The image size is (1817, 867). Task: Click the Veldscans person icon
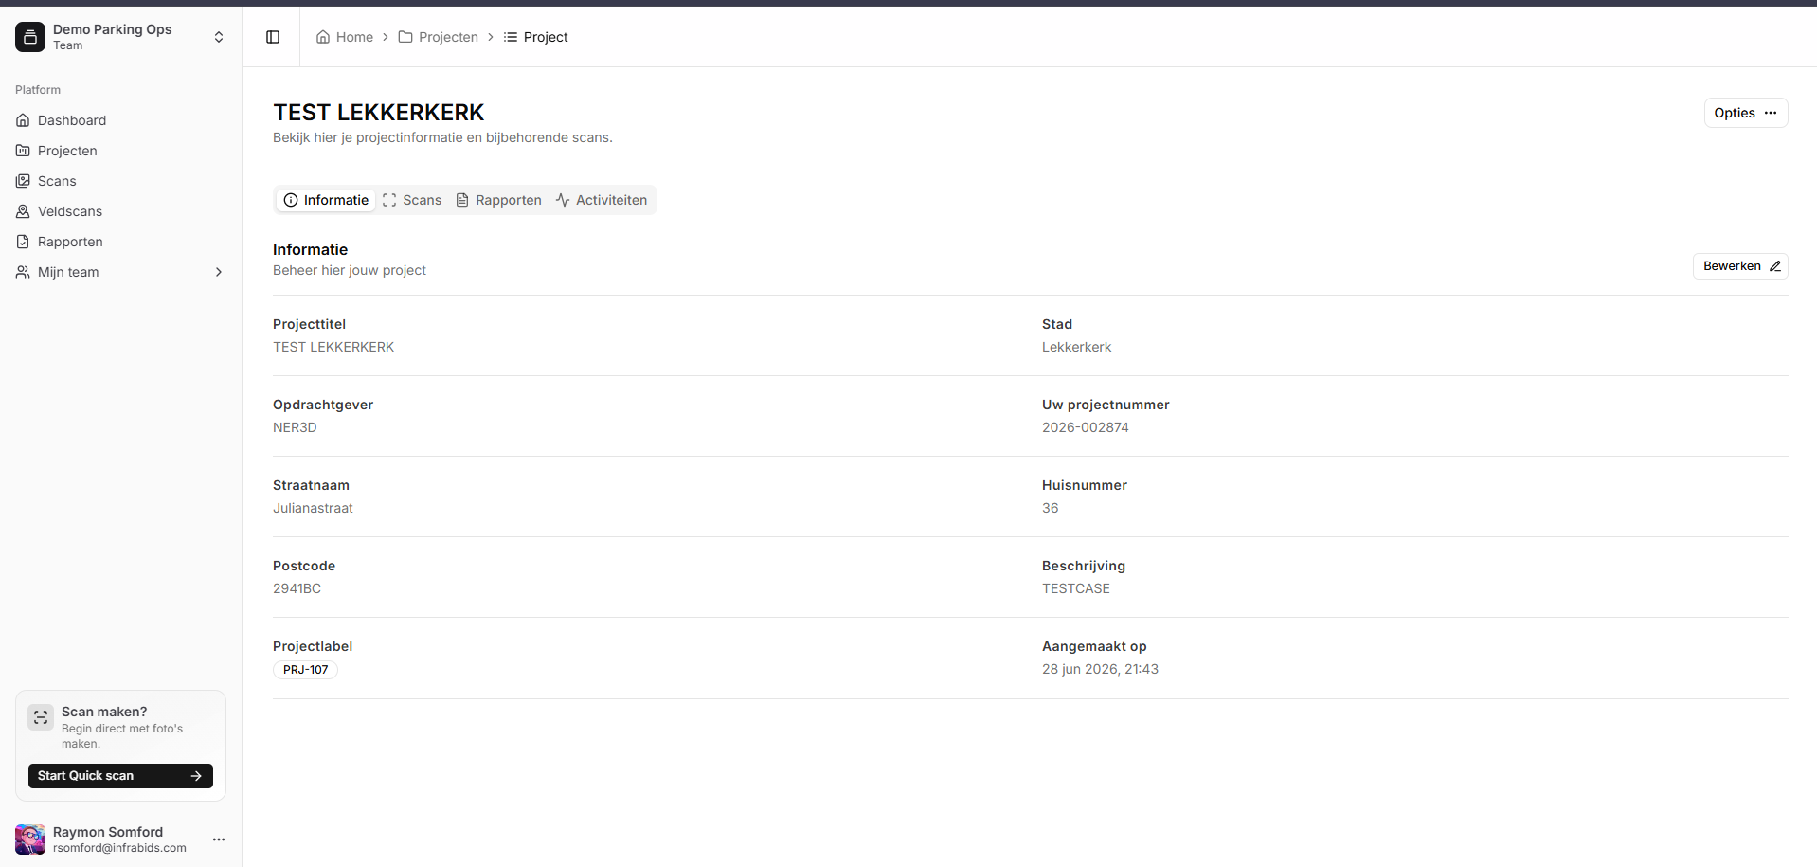pyautogui.click(x=23, y=211)
